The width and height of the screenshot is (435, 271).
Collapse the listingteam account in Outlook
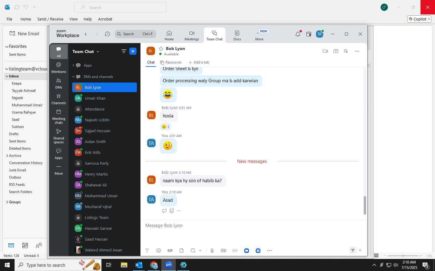[x=7, y=69]
